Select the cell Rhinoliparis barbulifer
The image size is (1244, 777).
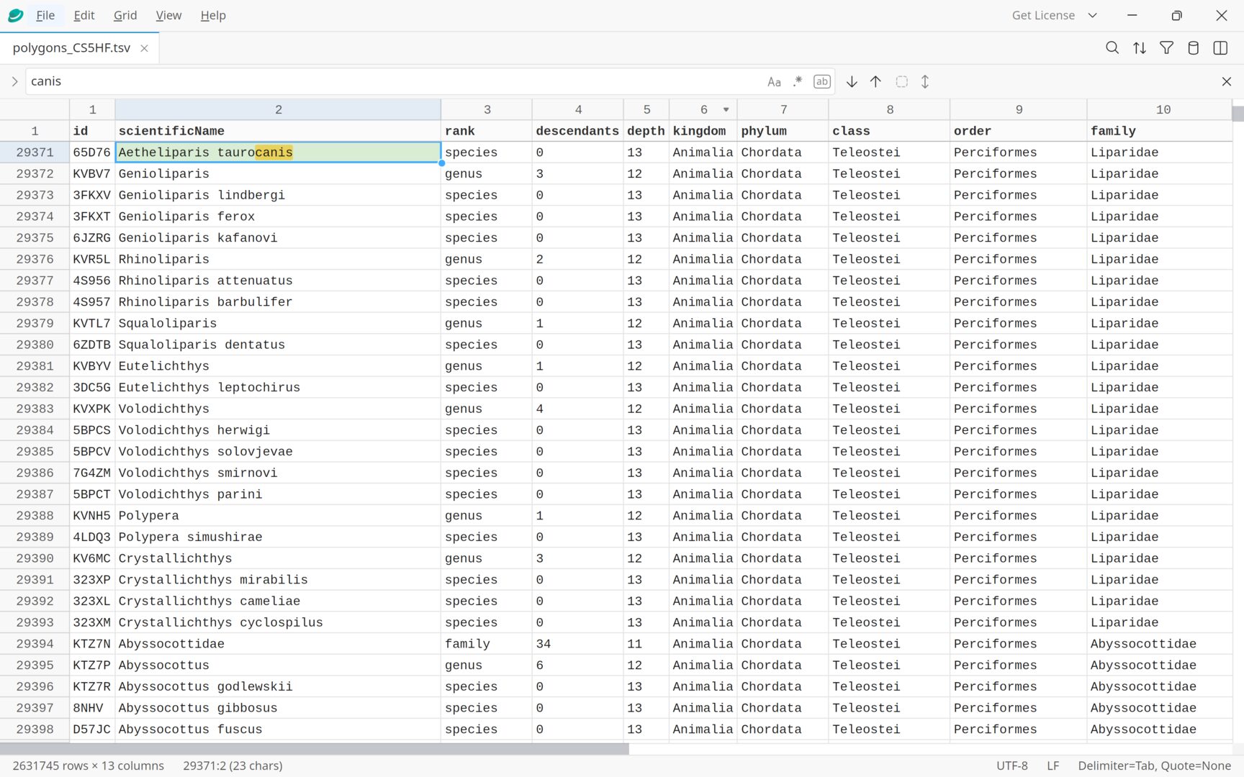click(x=278, y=302)
